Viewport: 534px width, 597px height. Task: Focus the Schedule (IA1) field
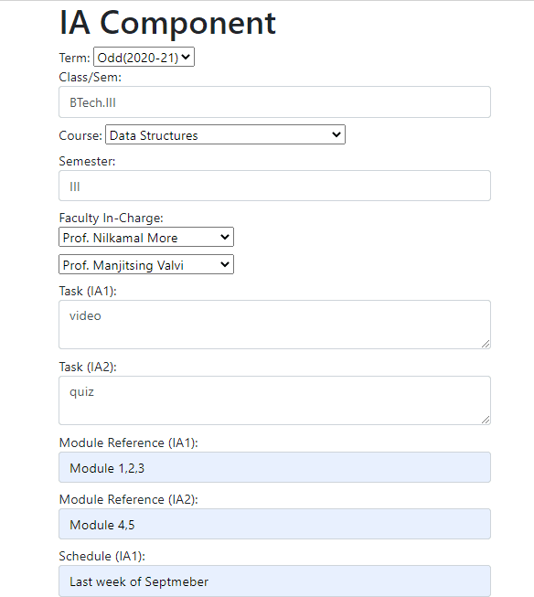pyautogui.click(x=274, y=581)
